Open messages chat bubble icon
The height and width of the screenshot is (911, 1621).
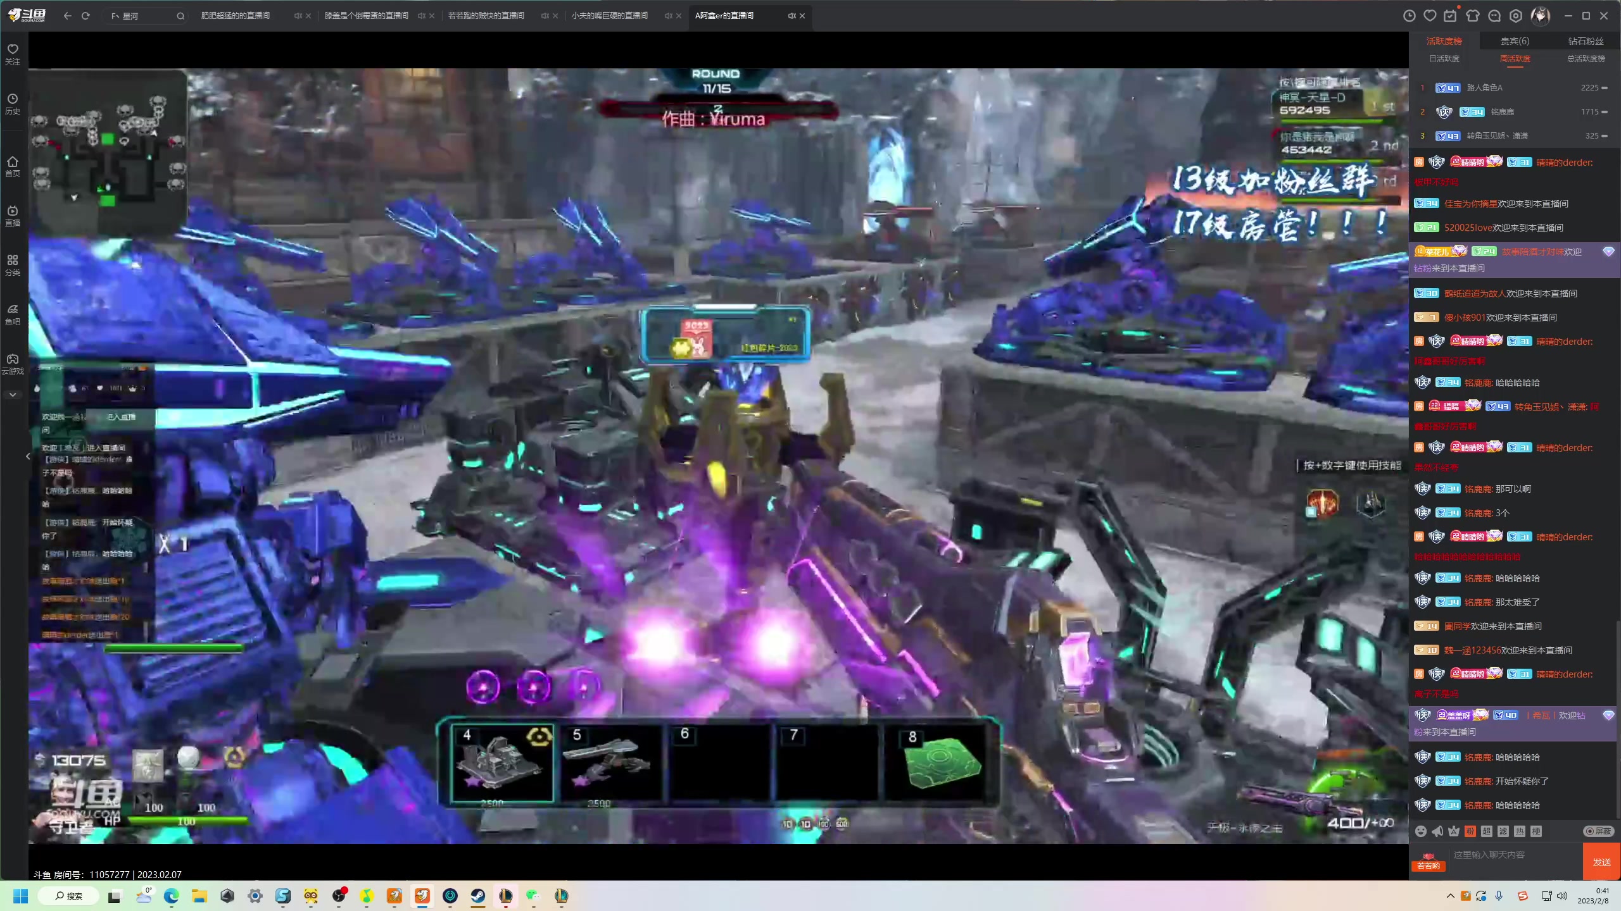point(1494,16)
